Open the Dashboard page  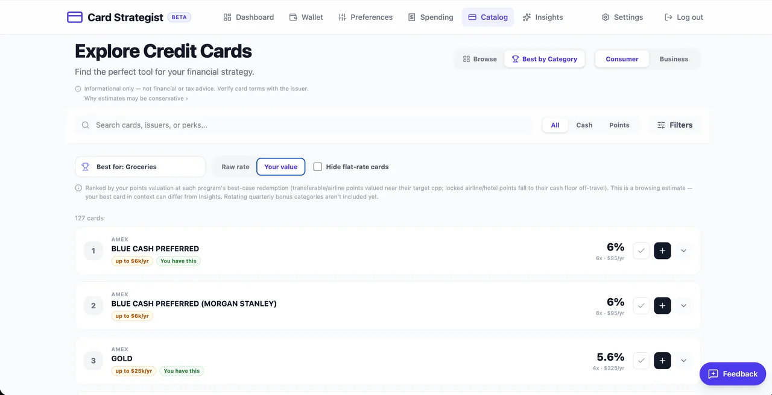coord(248,17)
